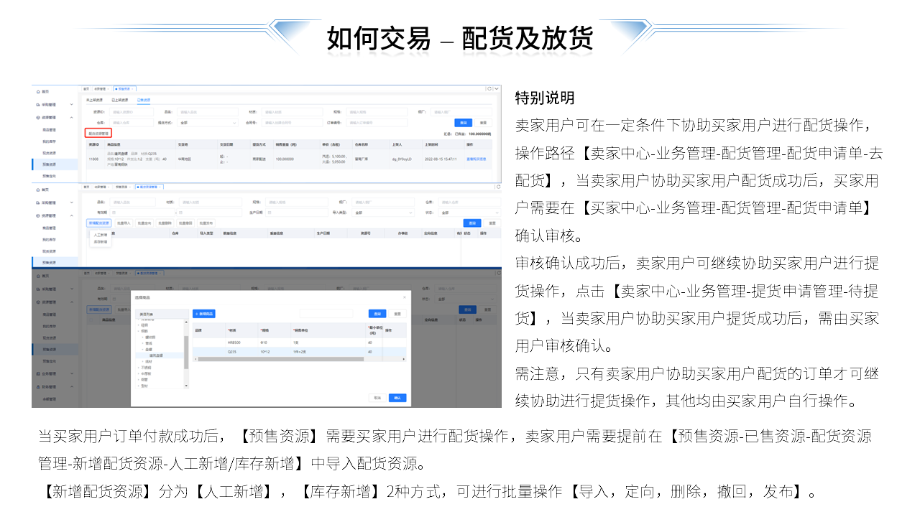Select the HRB500 row in the dialog table

click(301, 343)
